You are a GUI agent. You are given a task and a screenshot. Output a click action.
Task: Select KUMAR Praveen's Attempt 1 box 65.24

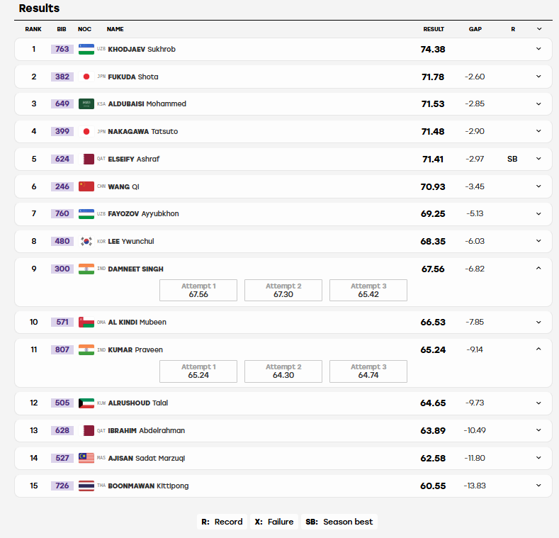(198, 371)
